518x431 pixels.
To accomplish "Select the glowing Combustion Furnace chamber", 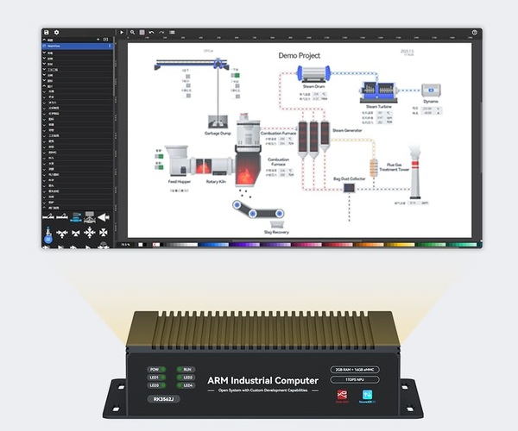I will point(246,168).
